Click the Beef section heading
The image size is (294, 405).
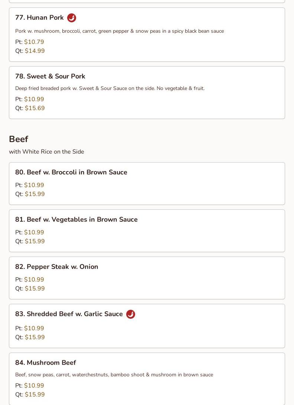(x=19, y=139)
